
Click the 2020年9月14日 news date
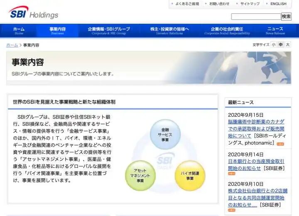point(245,155)
